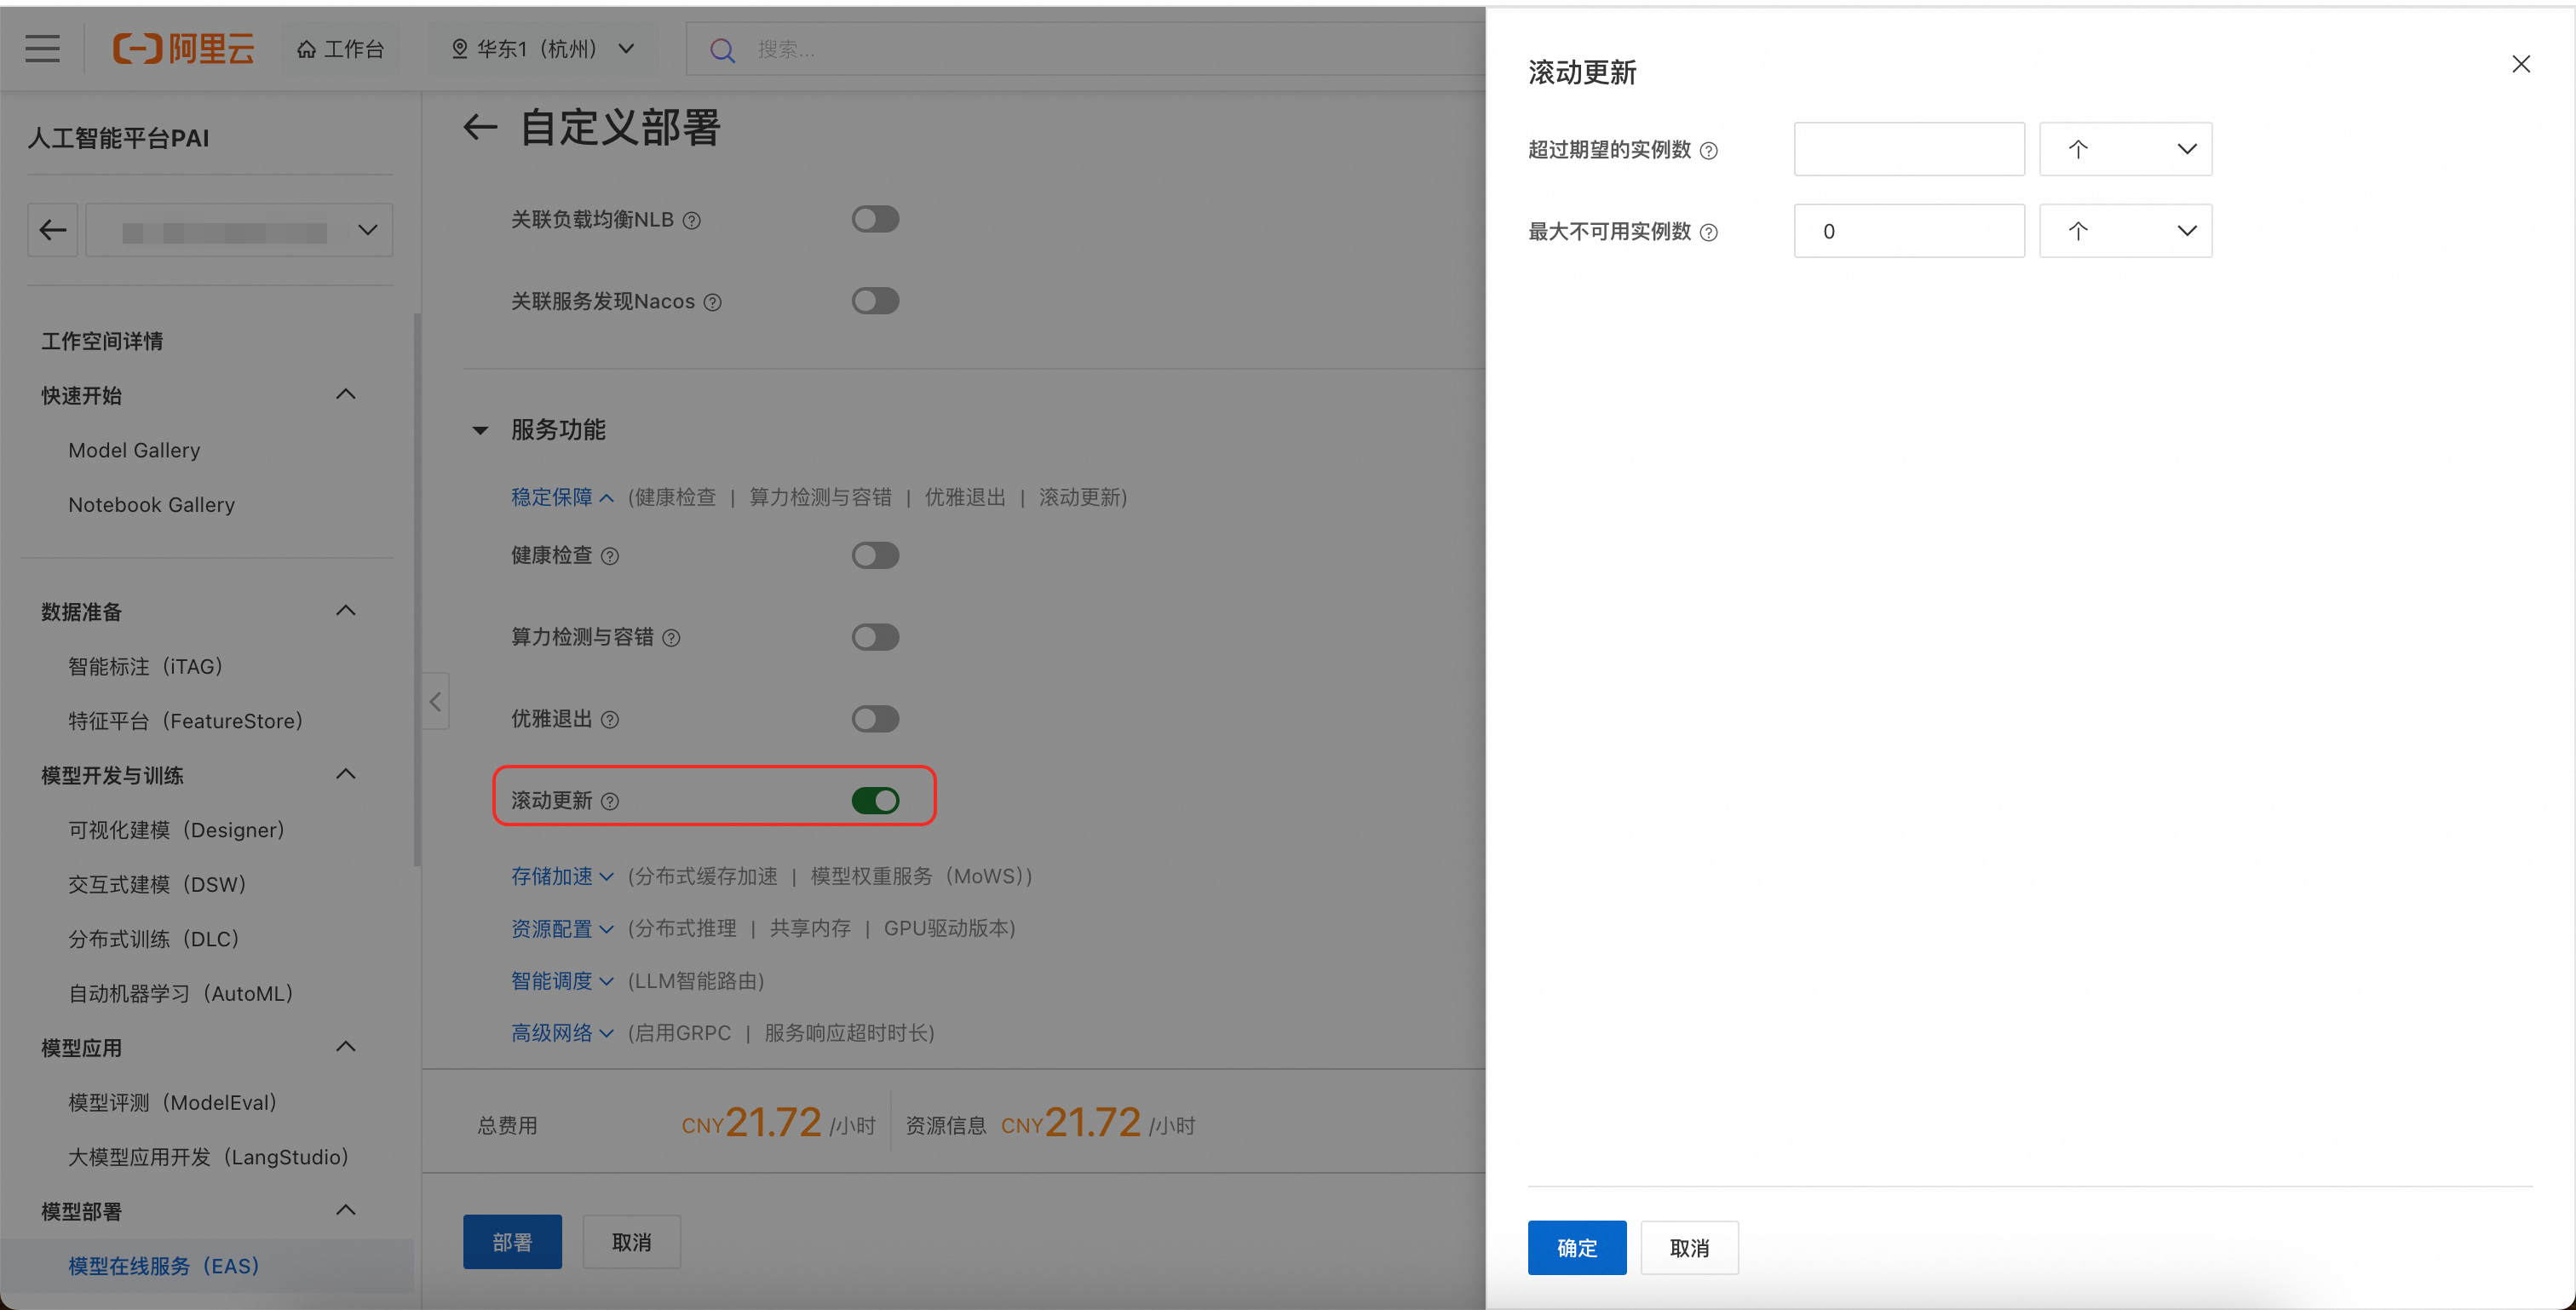Screen dimensions: 2576x1310
Task: Click back arrow beside 自定义部署 title
Action: (x=480, y=128)
